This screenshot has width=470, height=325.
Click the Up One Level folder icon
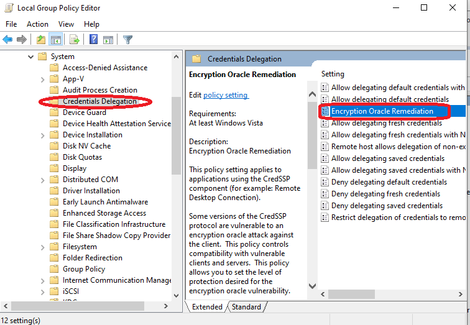[41, 40]
